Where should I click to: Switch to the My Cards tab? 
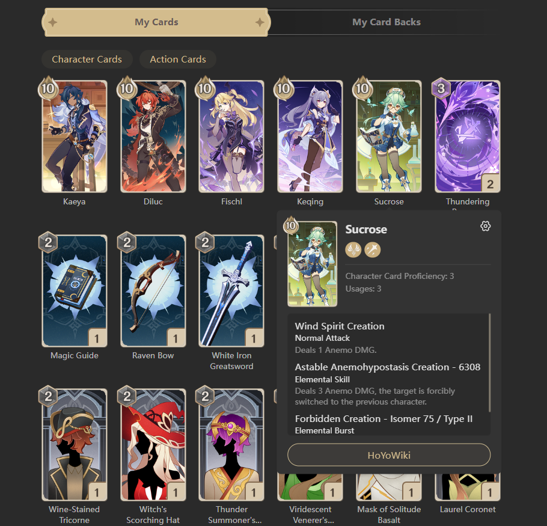(x=156, y=22)
